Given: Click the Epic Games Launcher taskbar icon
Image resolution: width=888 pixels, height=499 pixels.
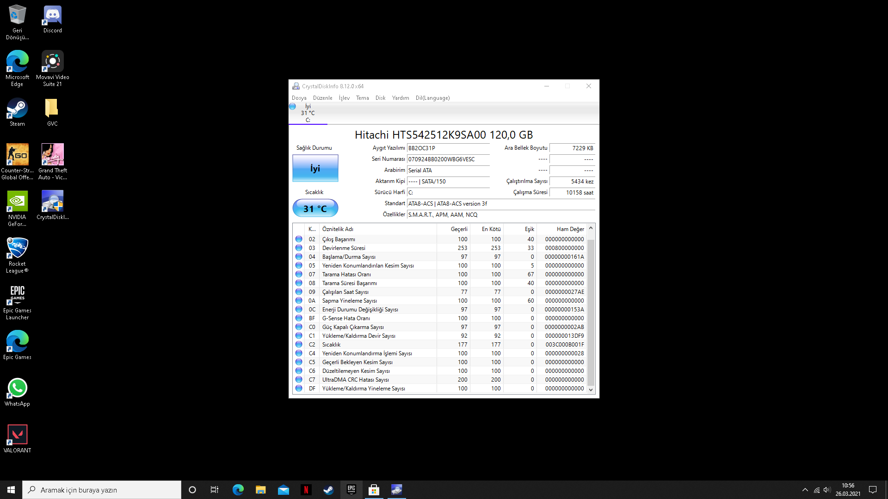Looking at the screenshot, I should coord(351,490).
